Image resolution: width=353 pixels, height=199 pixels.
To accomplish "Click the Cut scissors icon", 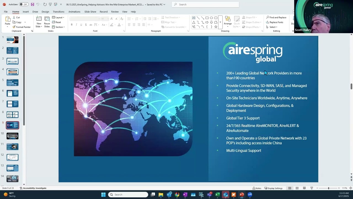I will 14,17.
